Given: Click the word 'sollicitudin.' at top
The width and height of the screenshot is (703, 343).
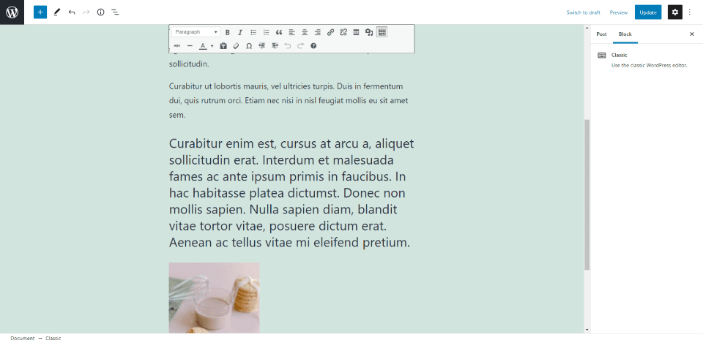Looking at the screenshot, I should click(189, 64).
